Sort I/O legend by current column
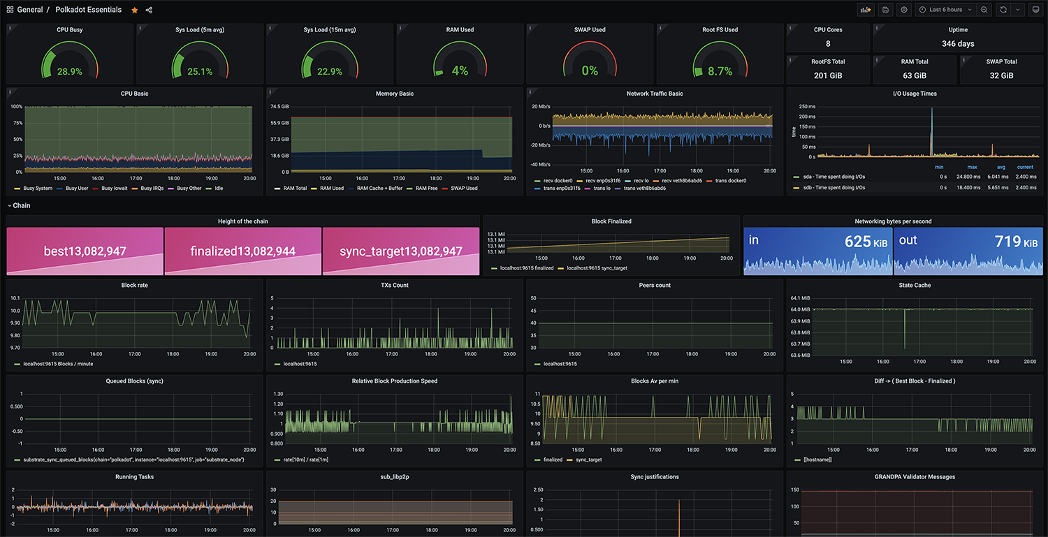1048x537 pixels. click(1025, 167)
